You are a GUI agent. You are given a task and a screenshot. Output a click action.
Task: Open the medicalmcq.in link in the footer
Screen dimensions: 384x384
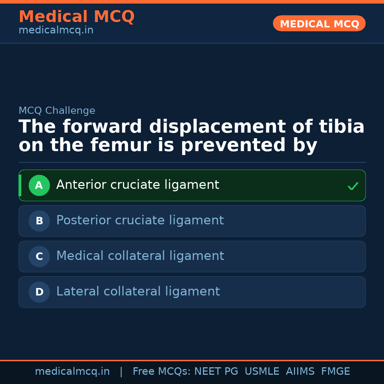point(72,372)
